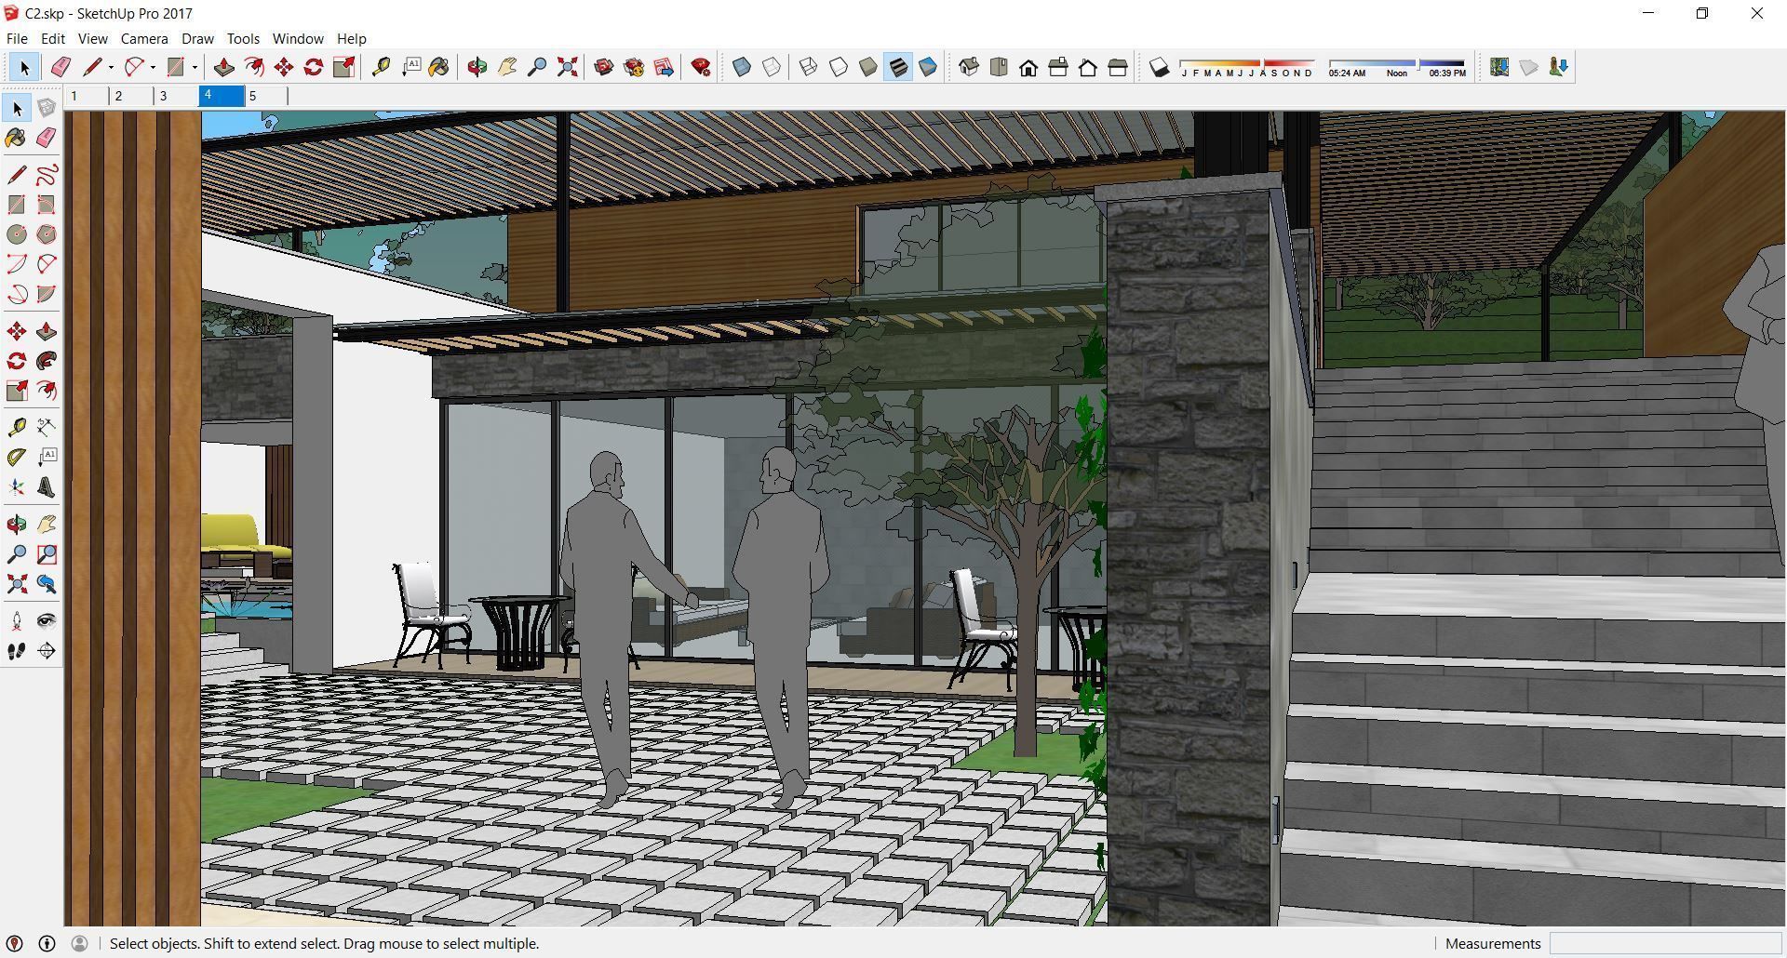Click the Credits info status icon

[x=47, y=943]
